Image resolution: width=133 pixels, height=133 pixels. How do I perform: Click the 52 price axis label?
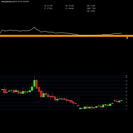pyautogui.click(x=126, y=76)
